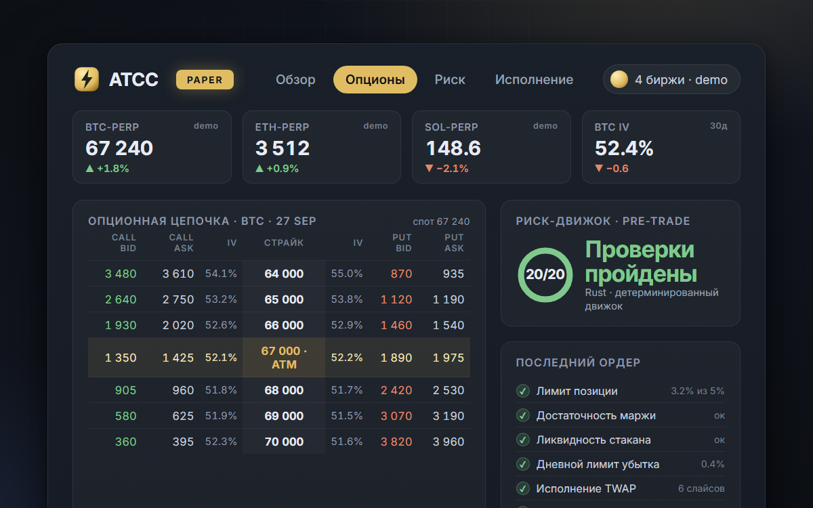
Task: Click ATM put ask 1 975
Action: coord(449,358)
